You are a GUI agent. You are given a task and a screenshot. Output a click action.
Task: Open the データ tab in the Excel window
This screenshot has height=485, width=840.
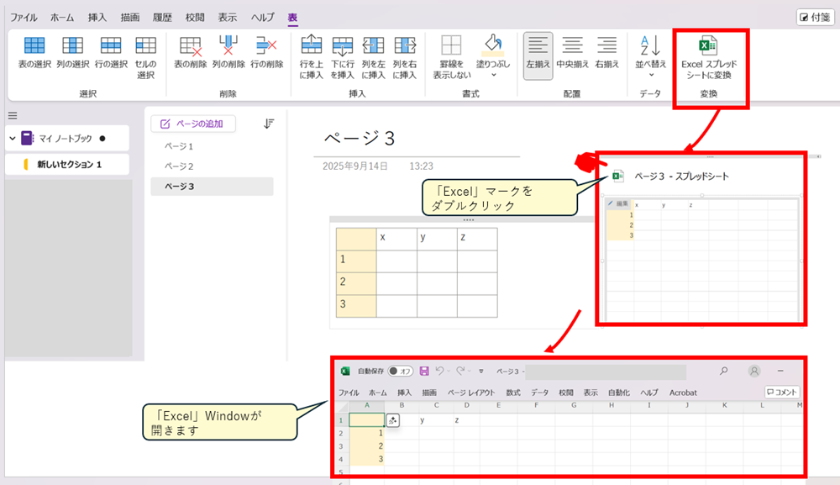pyautogui.click(x=539, y=393)
